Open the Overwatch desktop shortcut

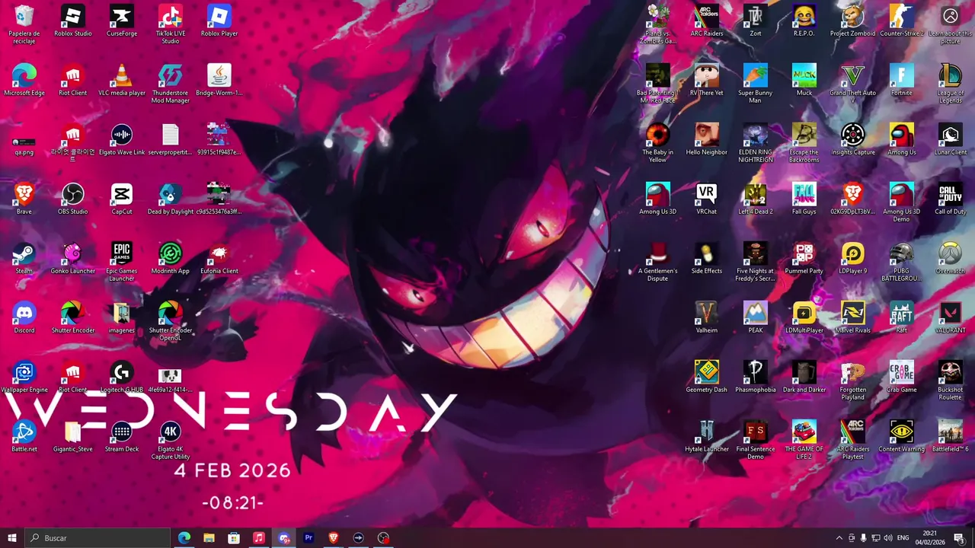(951, 259)
